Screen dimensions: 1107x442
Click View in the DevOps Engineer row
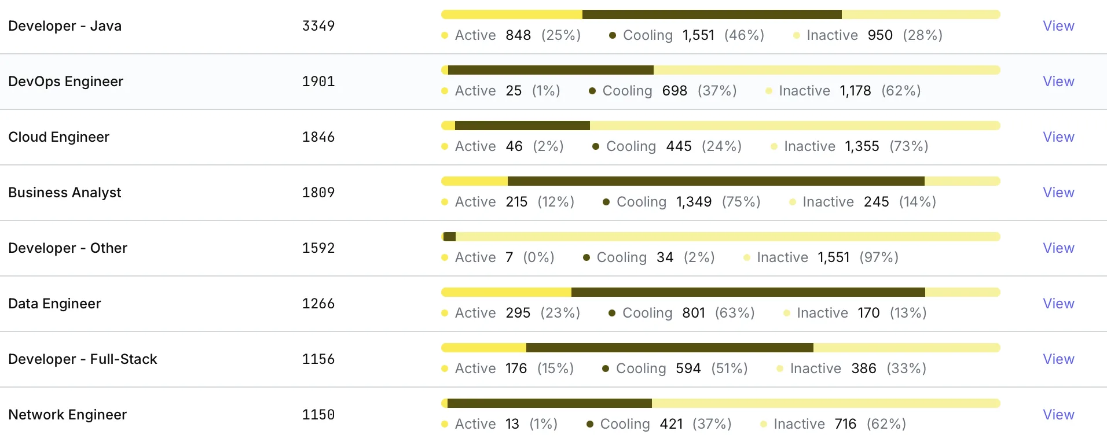tap(1058, 82)
